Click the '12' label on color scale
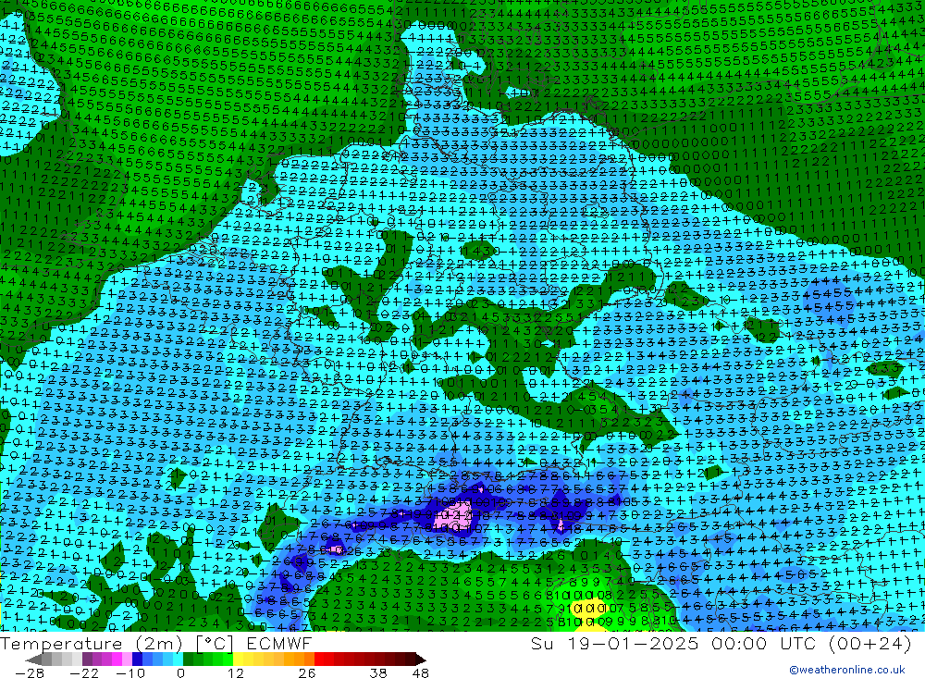 (x=236, y=673)
